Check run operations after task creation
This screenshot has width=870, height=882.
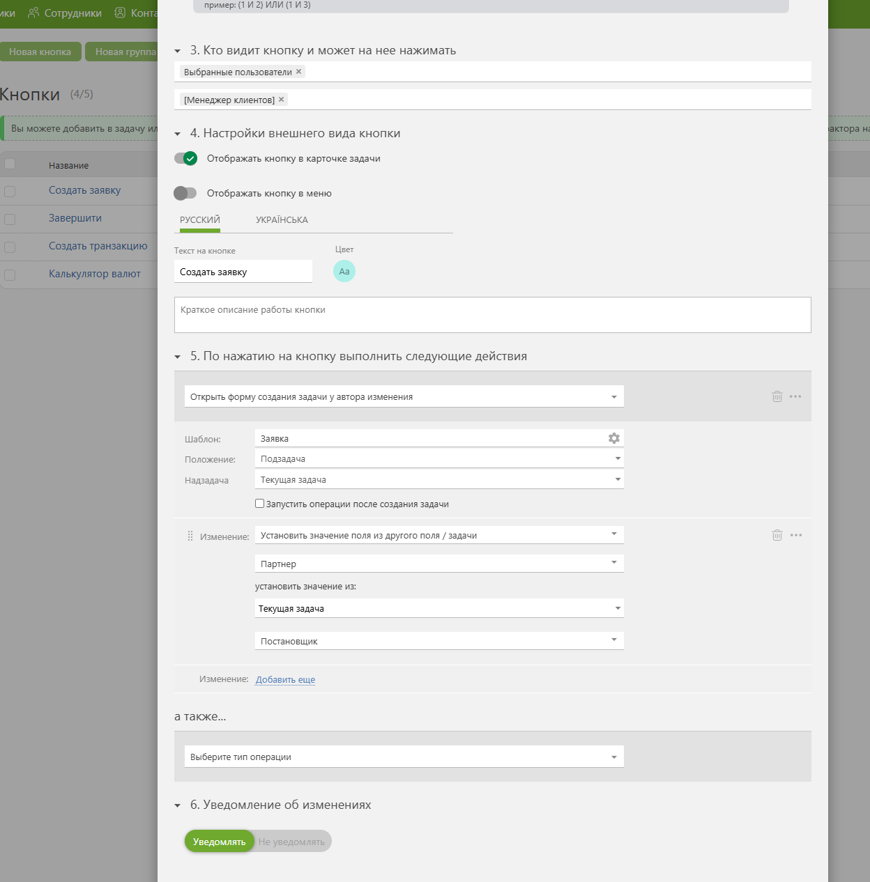(260, 504)
